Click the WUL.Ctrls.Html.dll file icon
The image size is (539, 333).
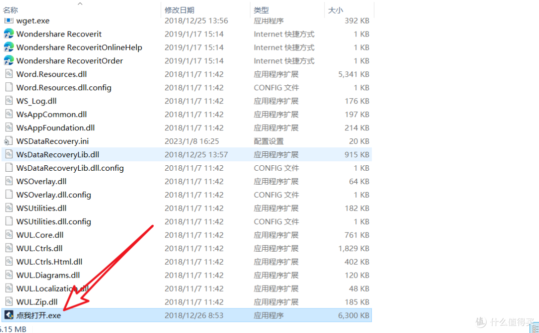9,262
